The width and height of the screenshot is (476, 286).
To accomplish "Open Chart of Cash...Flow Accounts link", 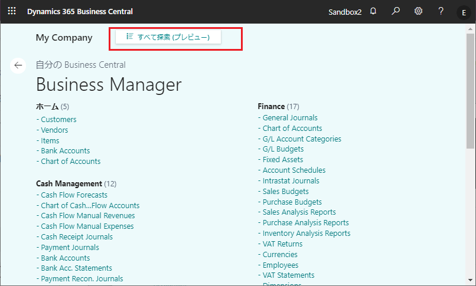I will [90, 205].
